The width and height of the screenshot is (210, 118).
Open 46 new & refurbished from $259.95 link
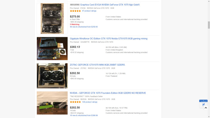(x=84, y=27)
